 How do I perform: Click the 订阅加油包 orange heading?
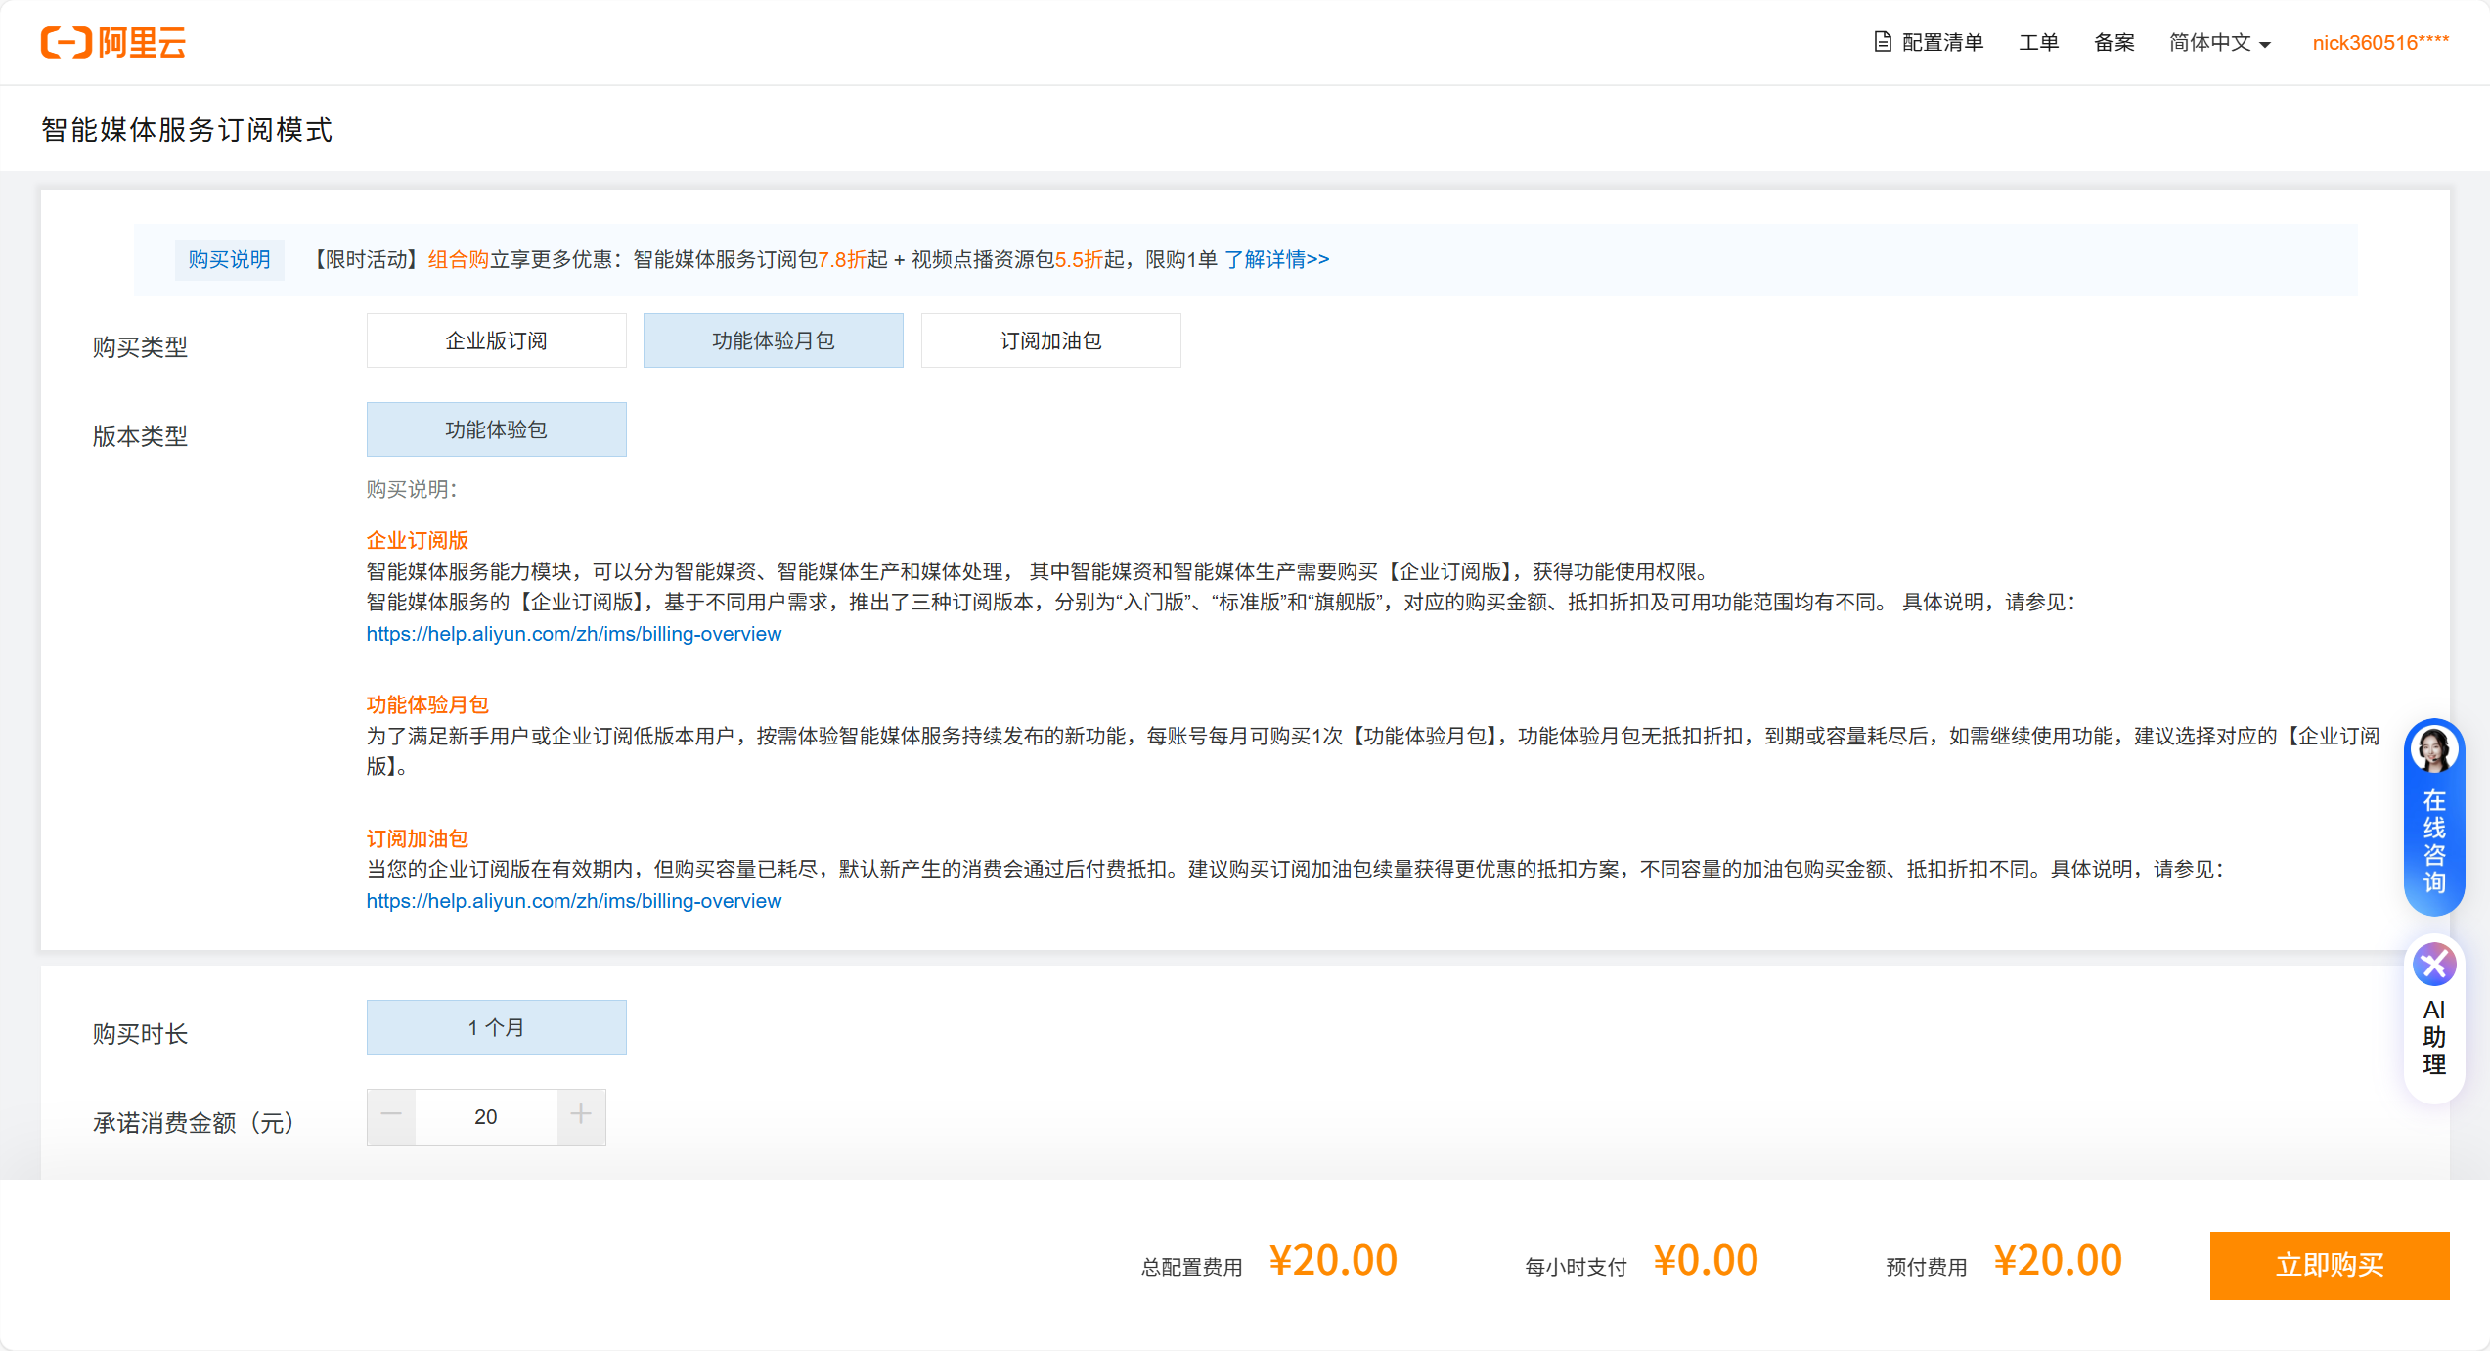pos(418,838)
